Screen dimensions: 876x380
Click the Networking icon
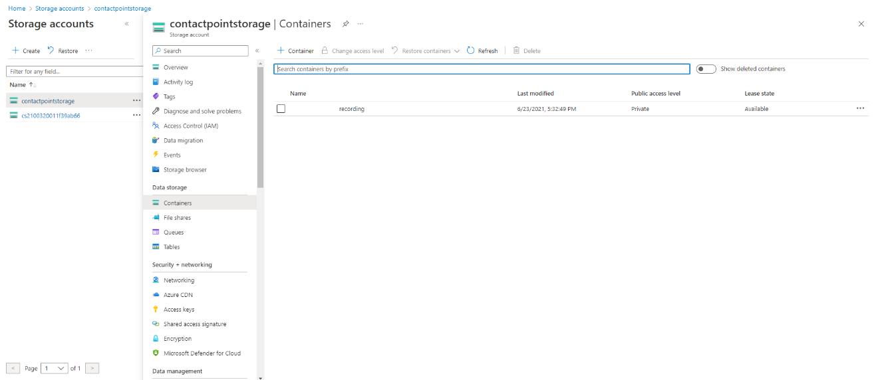(x=156, y=280)
